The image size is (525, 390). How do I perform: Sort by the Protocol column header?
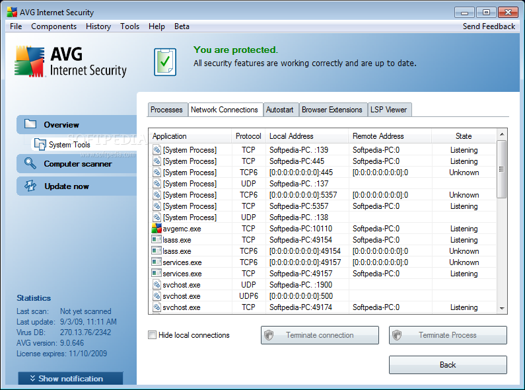coord(248,136)
